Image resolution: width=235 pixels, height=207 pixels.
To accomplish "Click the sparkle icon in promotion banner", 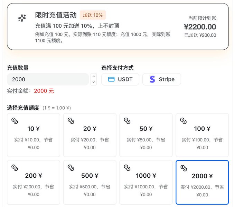I will (22, 18).
